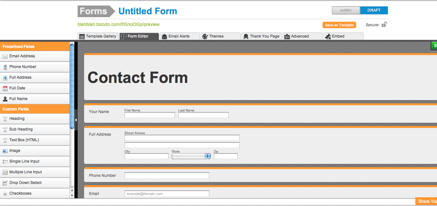Go to the Themes tab
Screen dimensions: 437x206
(x=221, y=36)
